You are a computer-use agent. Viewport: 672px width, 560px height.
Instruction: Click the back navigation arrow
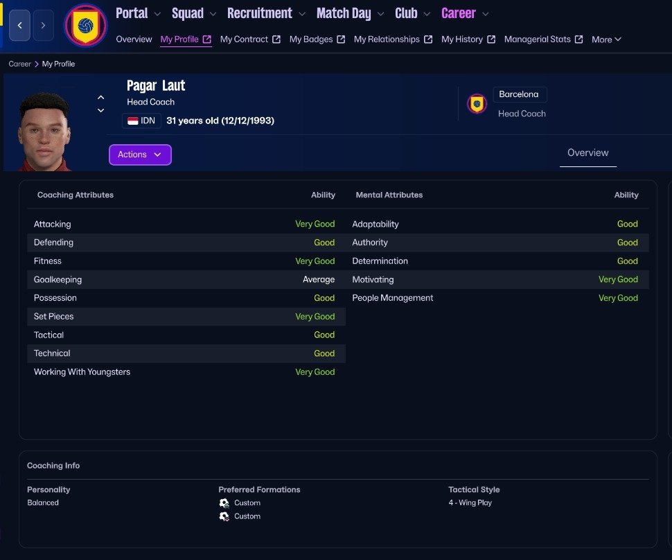pyautogui.click(x=19, y=25)
